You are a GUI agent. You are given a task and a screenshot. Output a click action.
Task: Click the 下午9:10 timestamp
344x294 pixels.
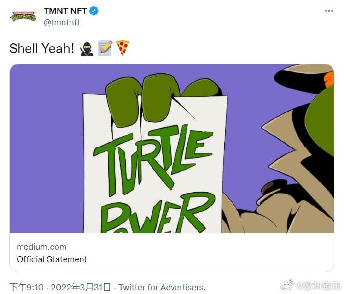(x=27, y=287)
